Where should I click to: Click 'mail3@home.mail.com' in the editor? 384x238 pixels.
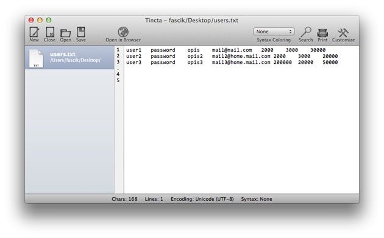(241, 62)
